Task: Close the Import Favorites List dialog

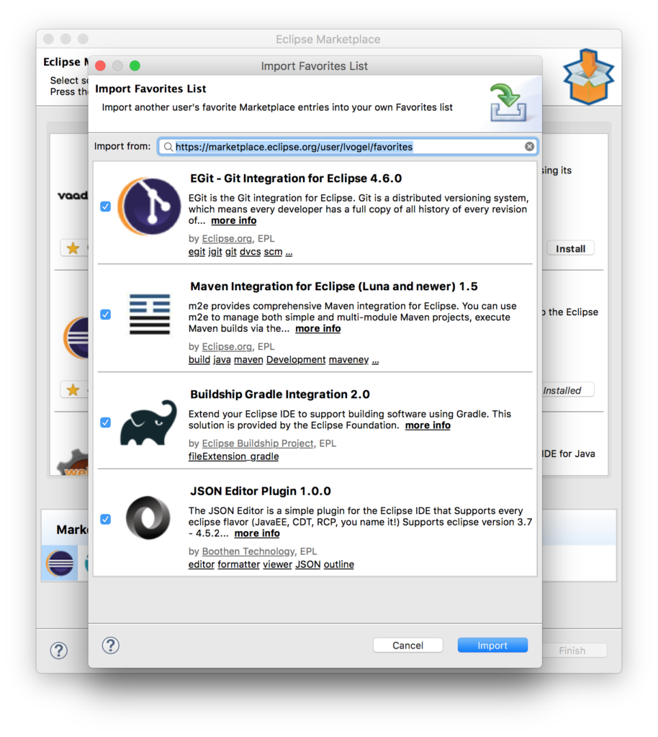Action: [x=100, y=65]
